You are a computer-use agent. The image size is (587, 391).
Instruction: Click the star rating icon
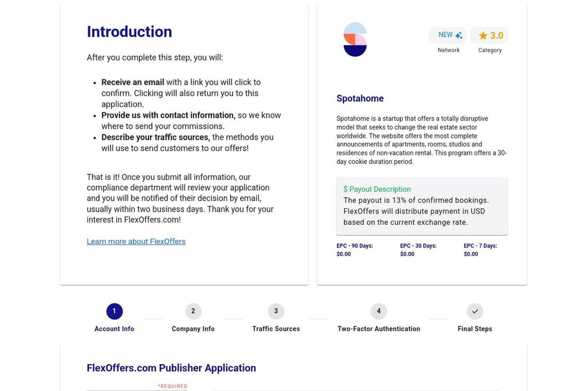coord(483,36)
